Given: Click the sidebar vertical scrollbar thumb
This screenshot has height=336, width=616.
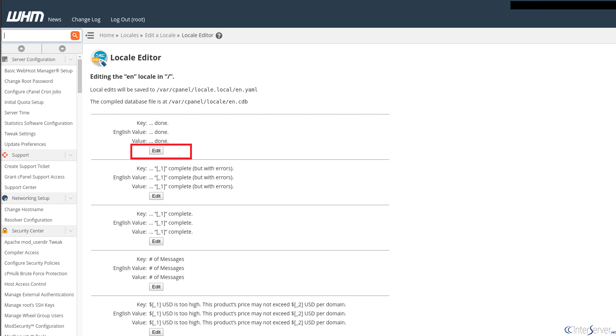Looking at the screenshot, I should pos(80,76).
